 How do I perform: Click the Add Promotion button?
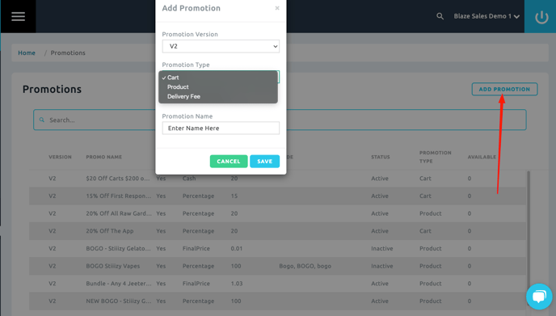coord(504,89)
